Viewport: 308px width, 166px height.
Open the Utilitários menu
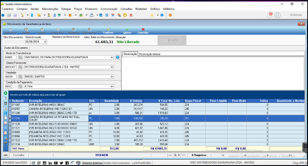[x=169, y=9]
